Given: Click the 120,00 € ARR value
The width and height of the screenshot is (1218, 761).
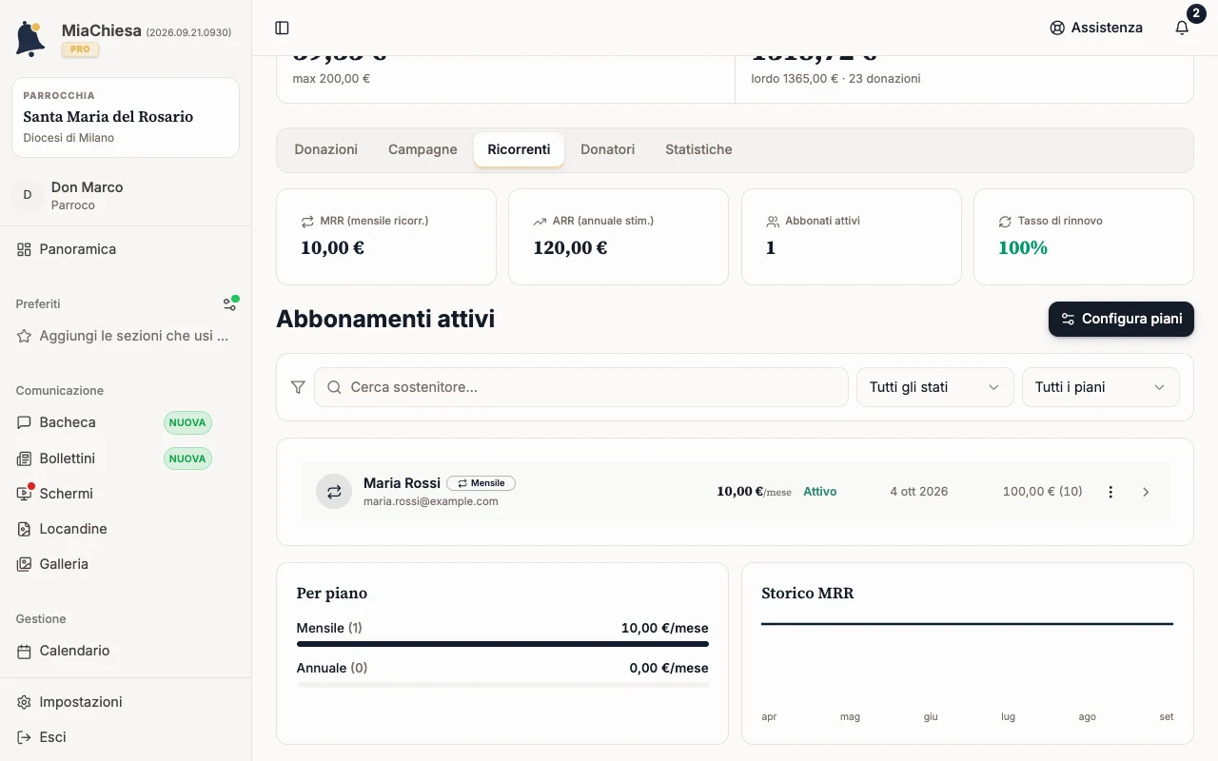Looking at the screenshot, I should [570, 248].
